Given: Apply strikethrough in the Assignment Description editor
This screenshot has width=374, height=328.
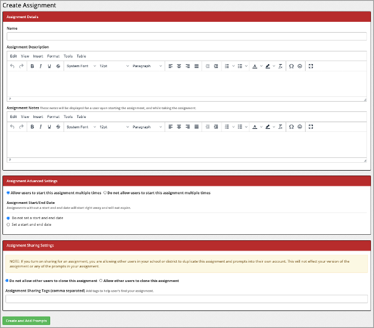Looking at the screenshot, I should click(x=57, y=66).
